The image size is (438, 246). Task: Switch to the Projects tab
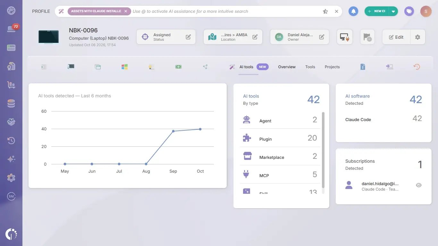point(332,67)
